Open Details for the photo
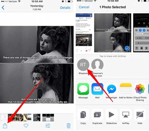Viewport: 149px width, 131px height. click(65, 8)
